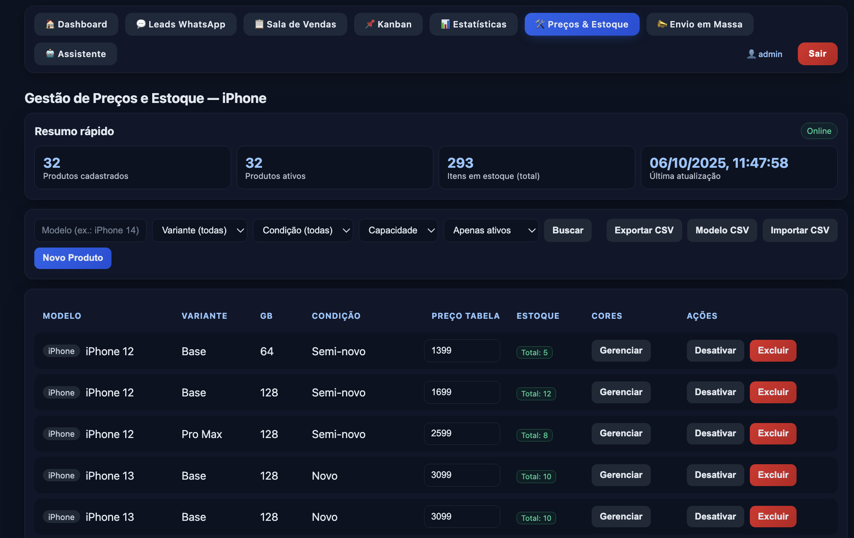Excluir the iPhone 12 Pro Max row
This screenshot has height=538, width=854.
(x=773, y=433)
